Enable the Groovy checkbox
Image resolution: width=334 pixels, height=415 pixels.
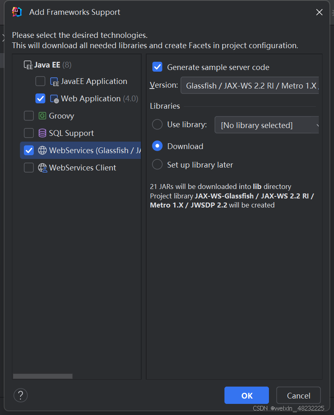tap(28, 116)
